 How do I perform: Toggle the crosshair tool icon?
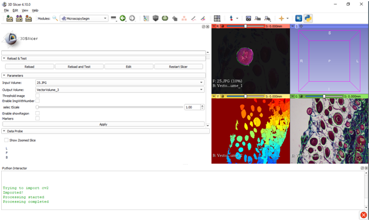pyautogui.click(x=281, y=18)
